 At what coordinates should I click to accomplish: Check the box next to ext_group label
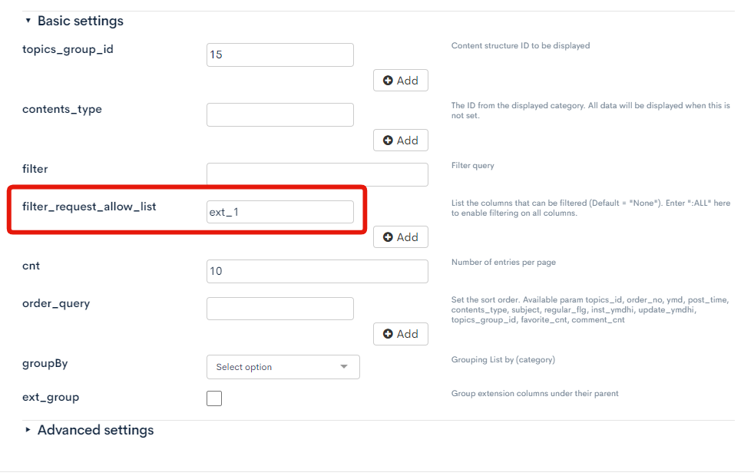[x=213, y=398]
